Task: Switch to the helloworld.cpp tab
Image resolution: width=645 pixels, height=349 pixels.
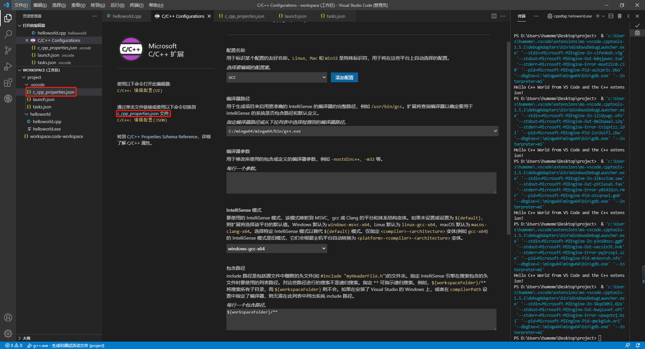Action: 127,16
